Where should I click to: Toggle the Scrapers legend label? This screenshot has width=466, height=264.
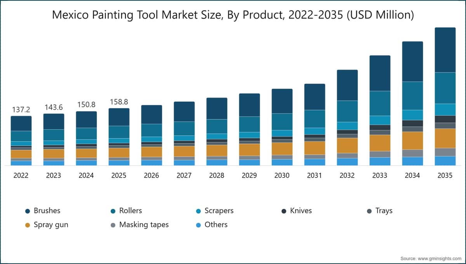click(x=219, y=211)
